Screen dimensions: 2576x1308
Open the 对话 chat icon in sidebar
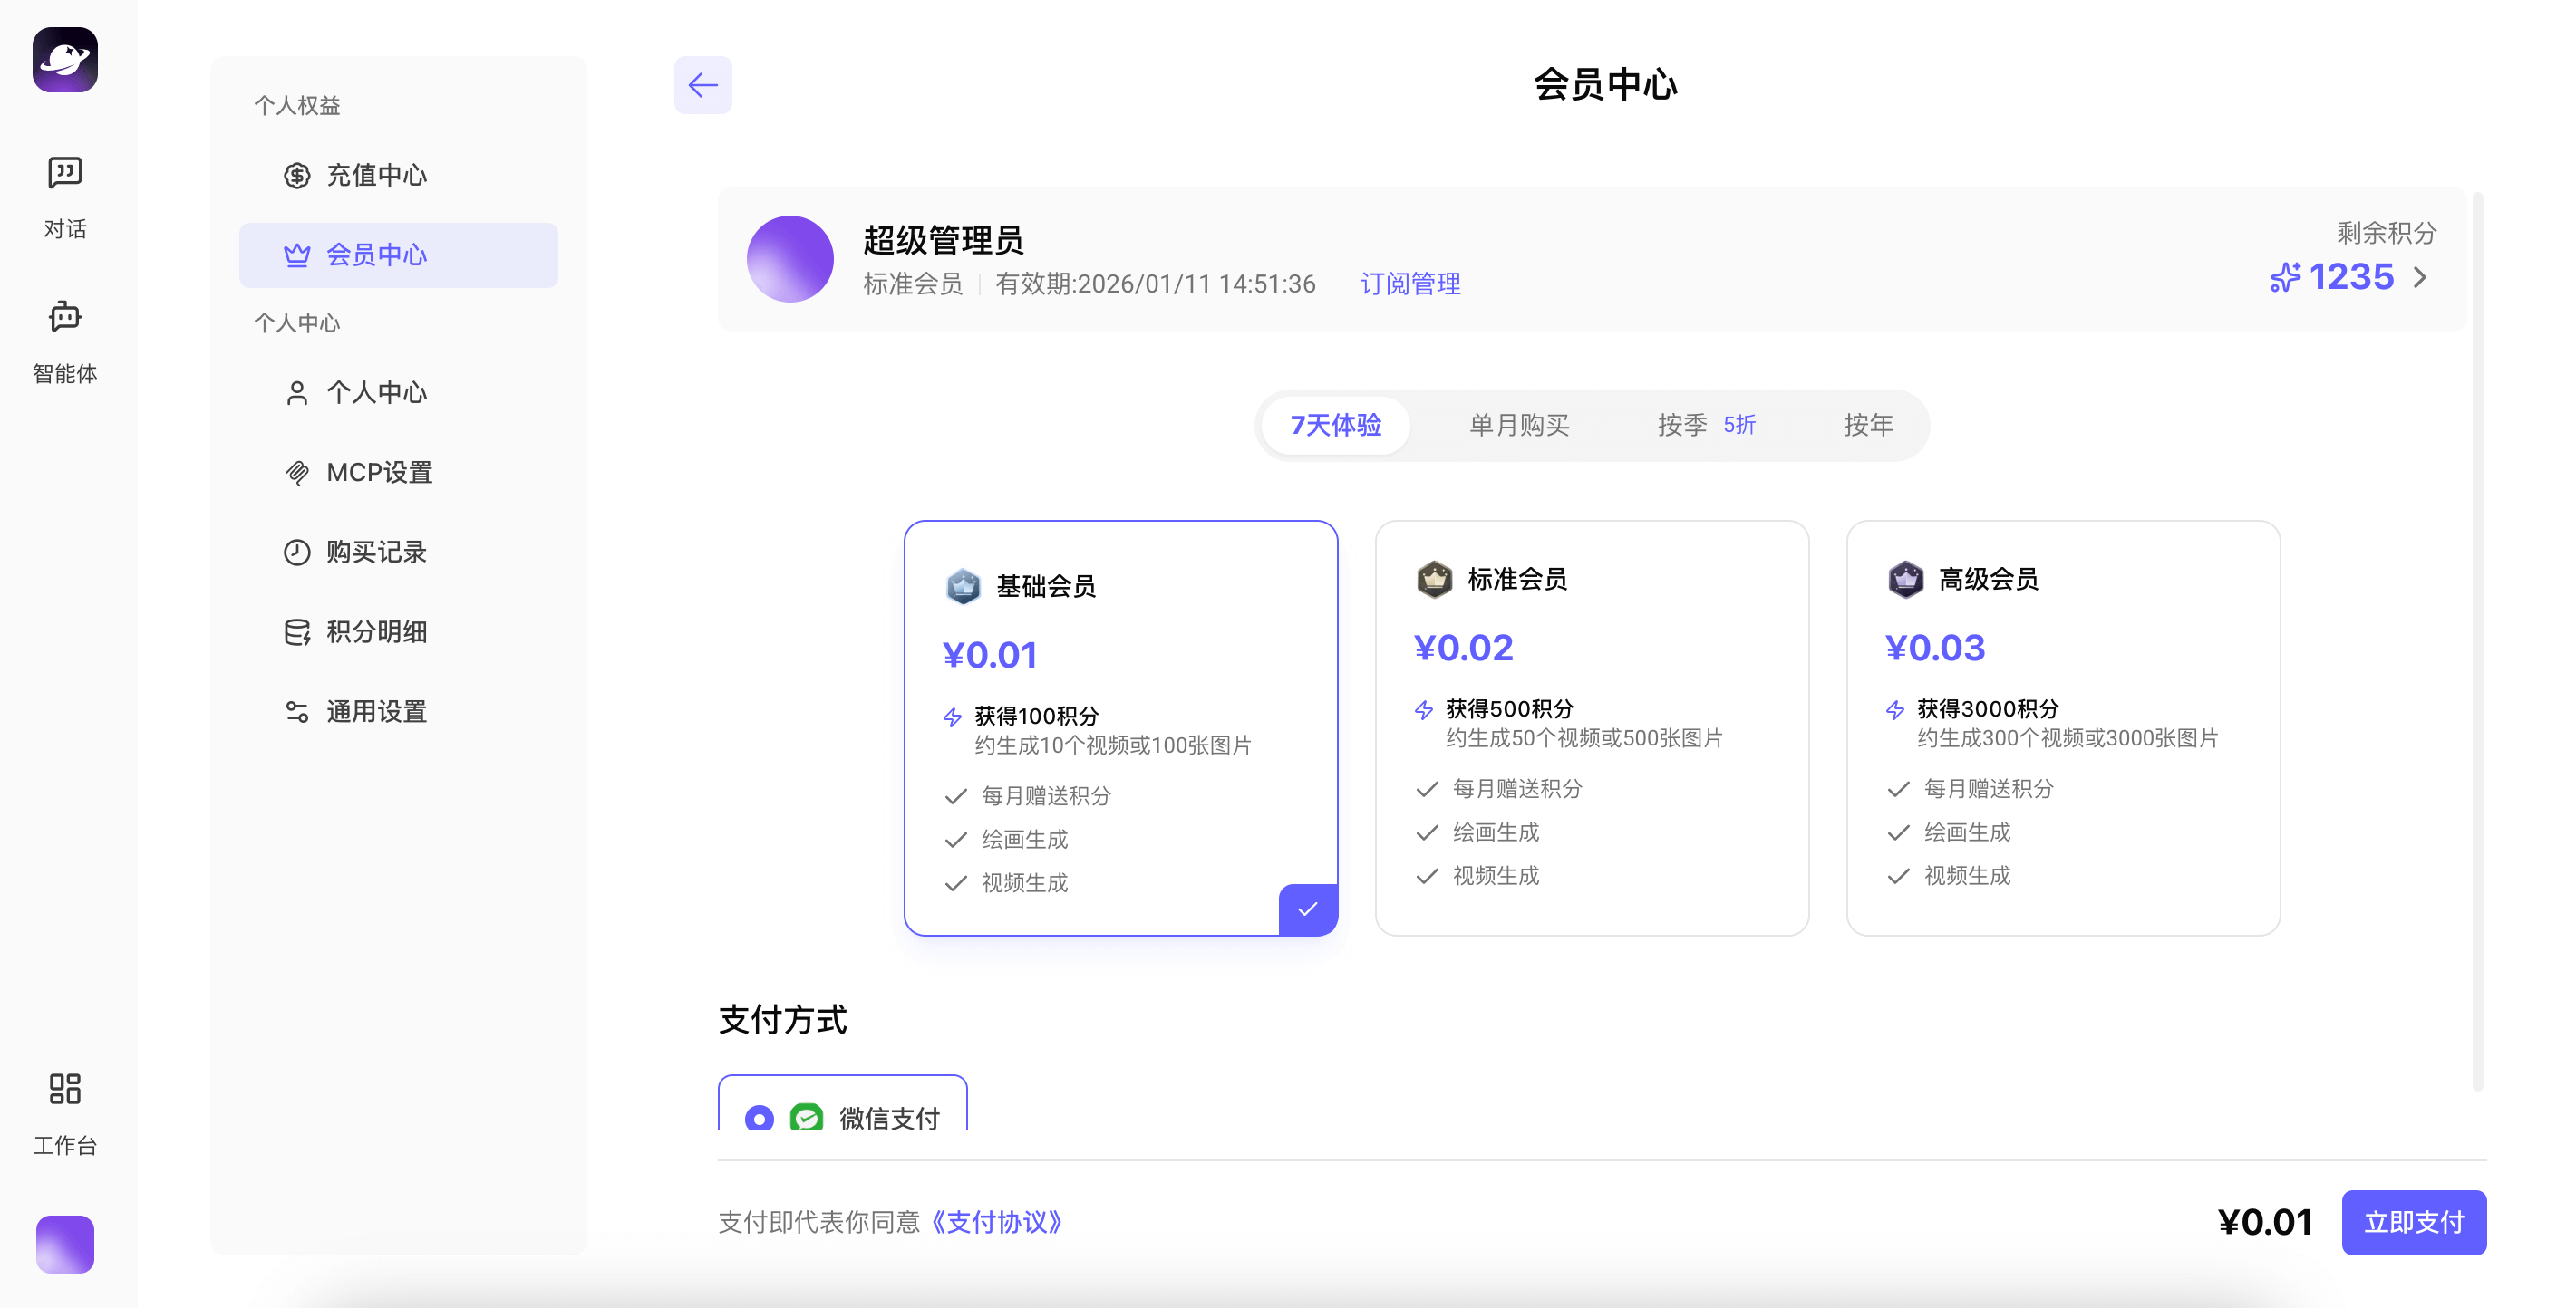coord(64,172)
